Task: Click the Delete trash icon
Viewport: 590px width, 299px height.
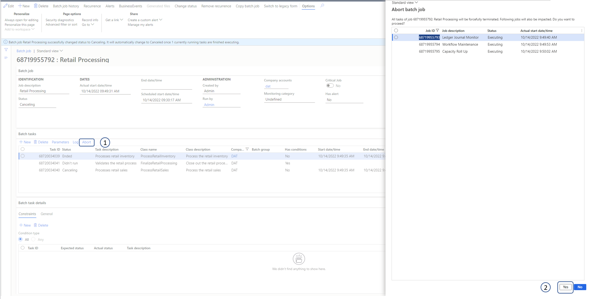Action: click(x=36, y=6)
